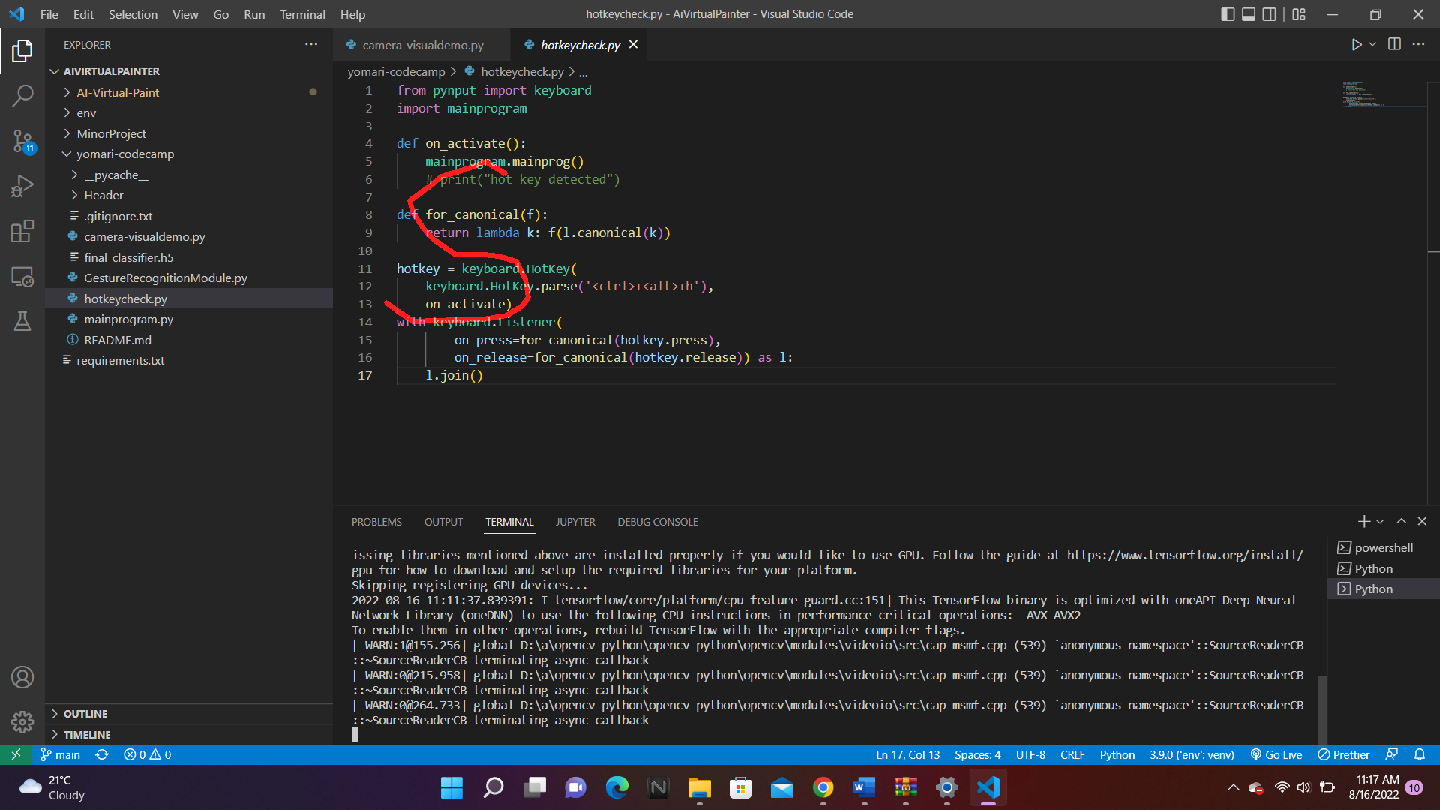1440x810 pixels.
Task: Click the feedback icon in status bar
Action: coord(1392,755)
